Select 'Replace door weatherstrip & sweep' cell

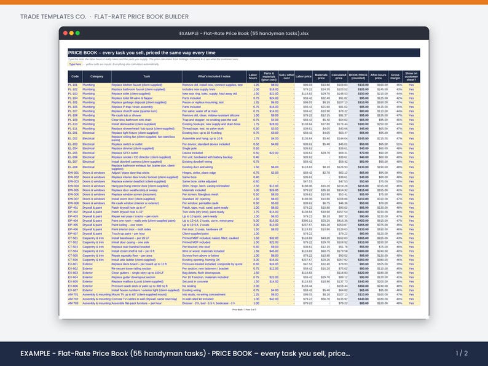147,190
